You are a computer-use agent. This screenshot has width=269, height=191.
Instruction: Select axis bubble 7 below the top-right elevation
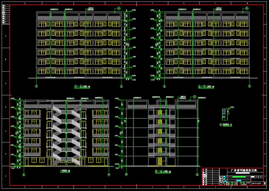coord(249,86)
